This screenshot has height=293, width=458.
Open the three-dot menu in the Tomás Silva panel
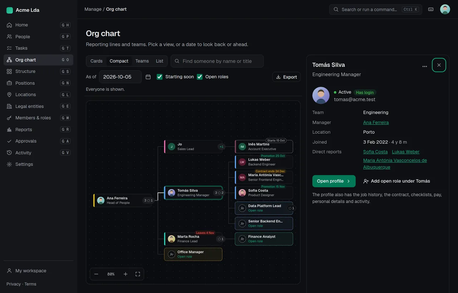pyautogui.click(x=425, y=66)
